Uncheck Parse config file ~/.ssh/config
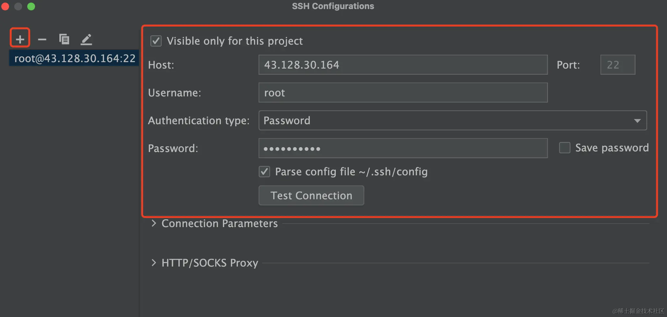 click(264, 172)
